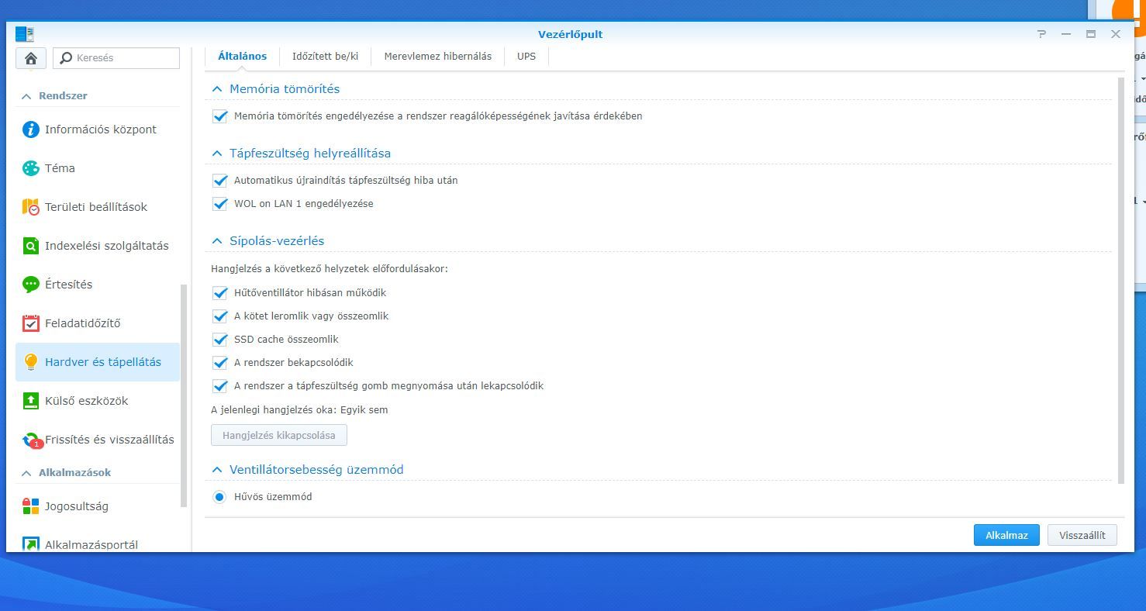Open the Feladatidőzítő calendar icon
The width and height of the screenshot is (1146, 611).
(x=30, y=323)
